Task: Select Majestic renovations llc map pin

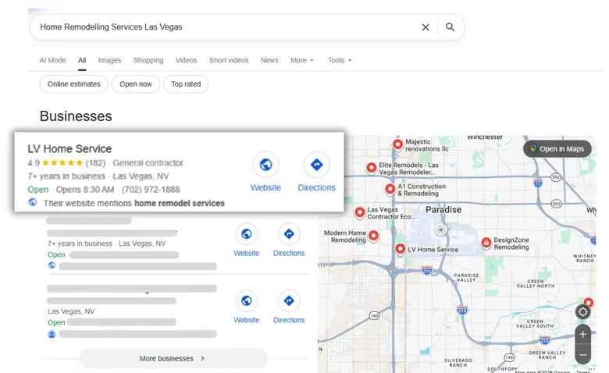Action: click(397, 144)
